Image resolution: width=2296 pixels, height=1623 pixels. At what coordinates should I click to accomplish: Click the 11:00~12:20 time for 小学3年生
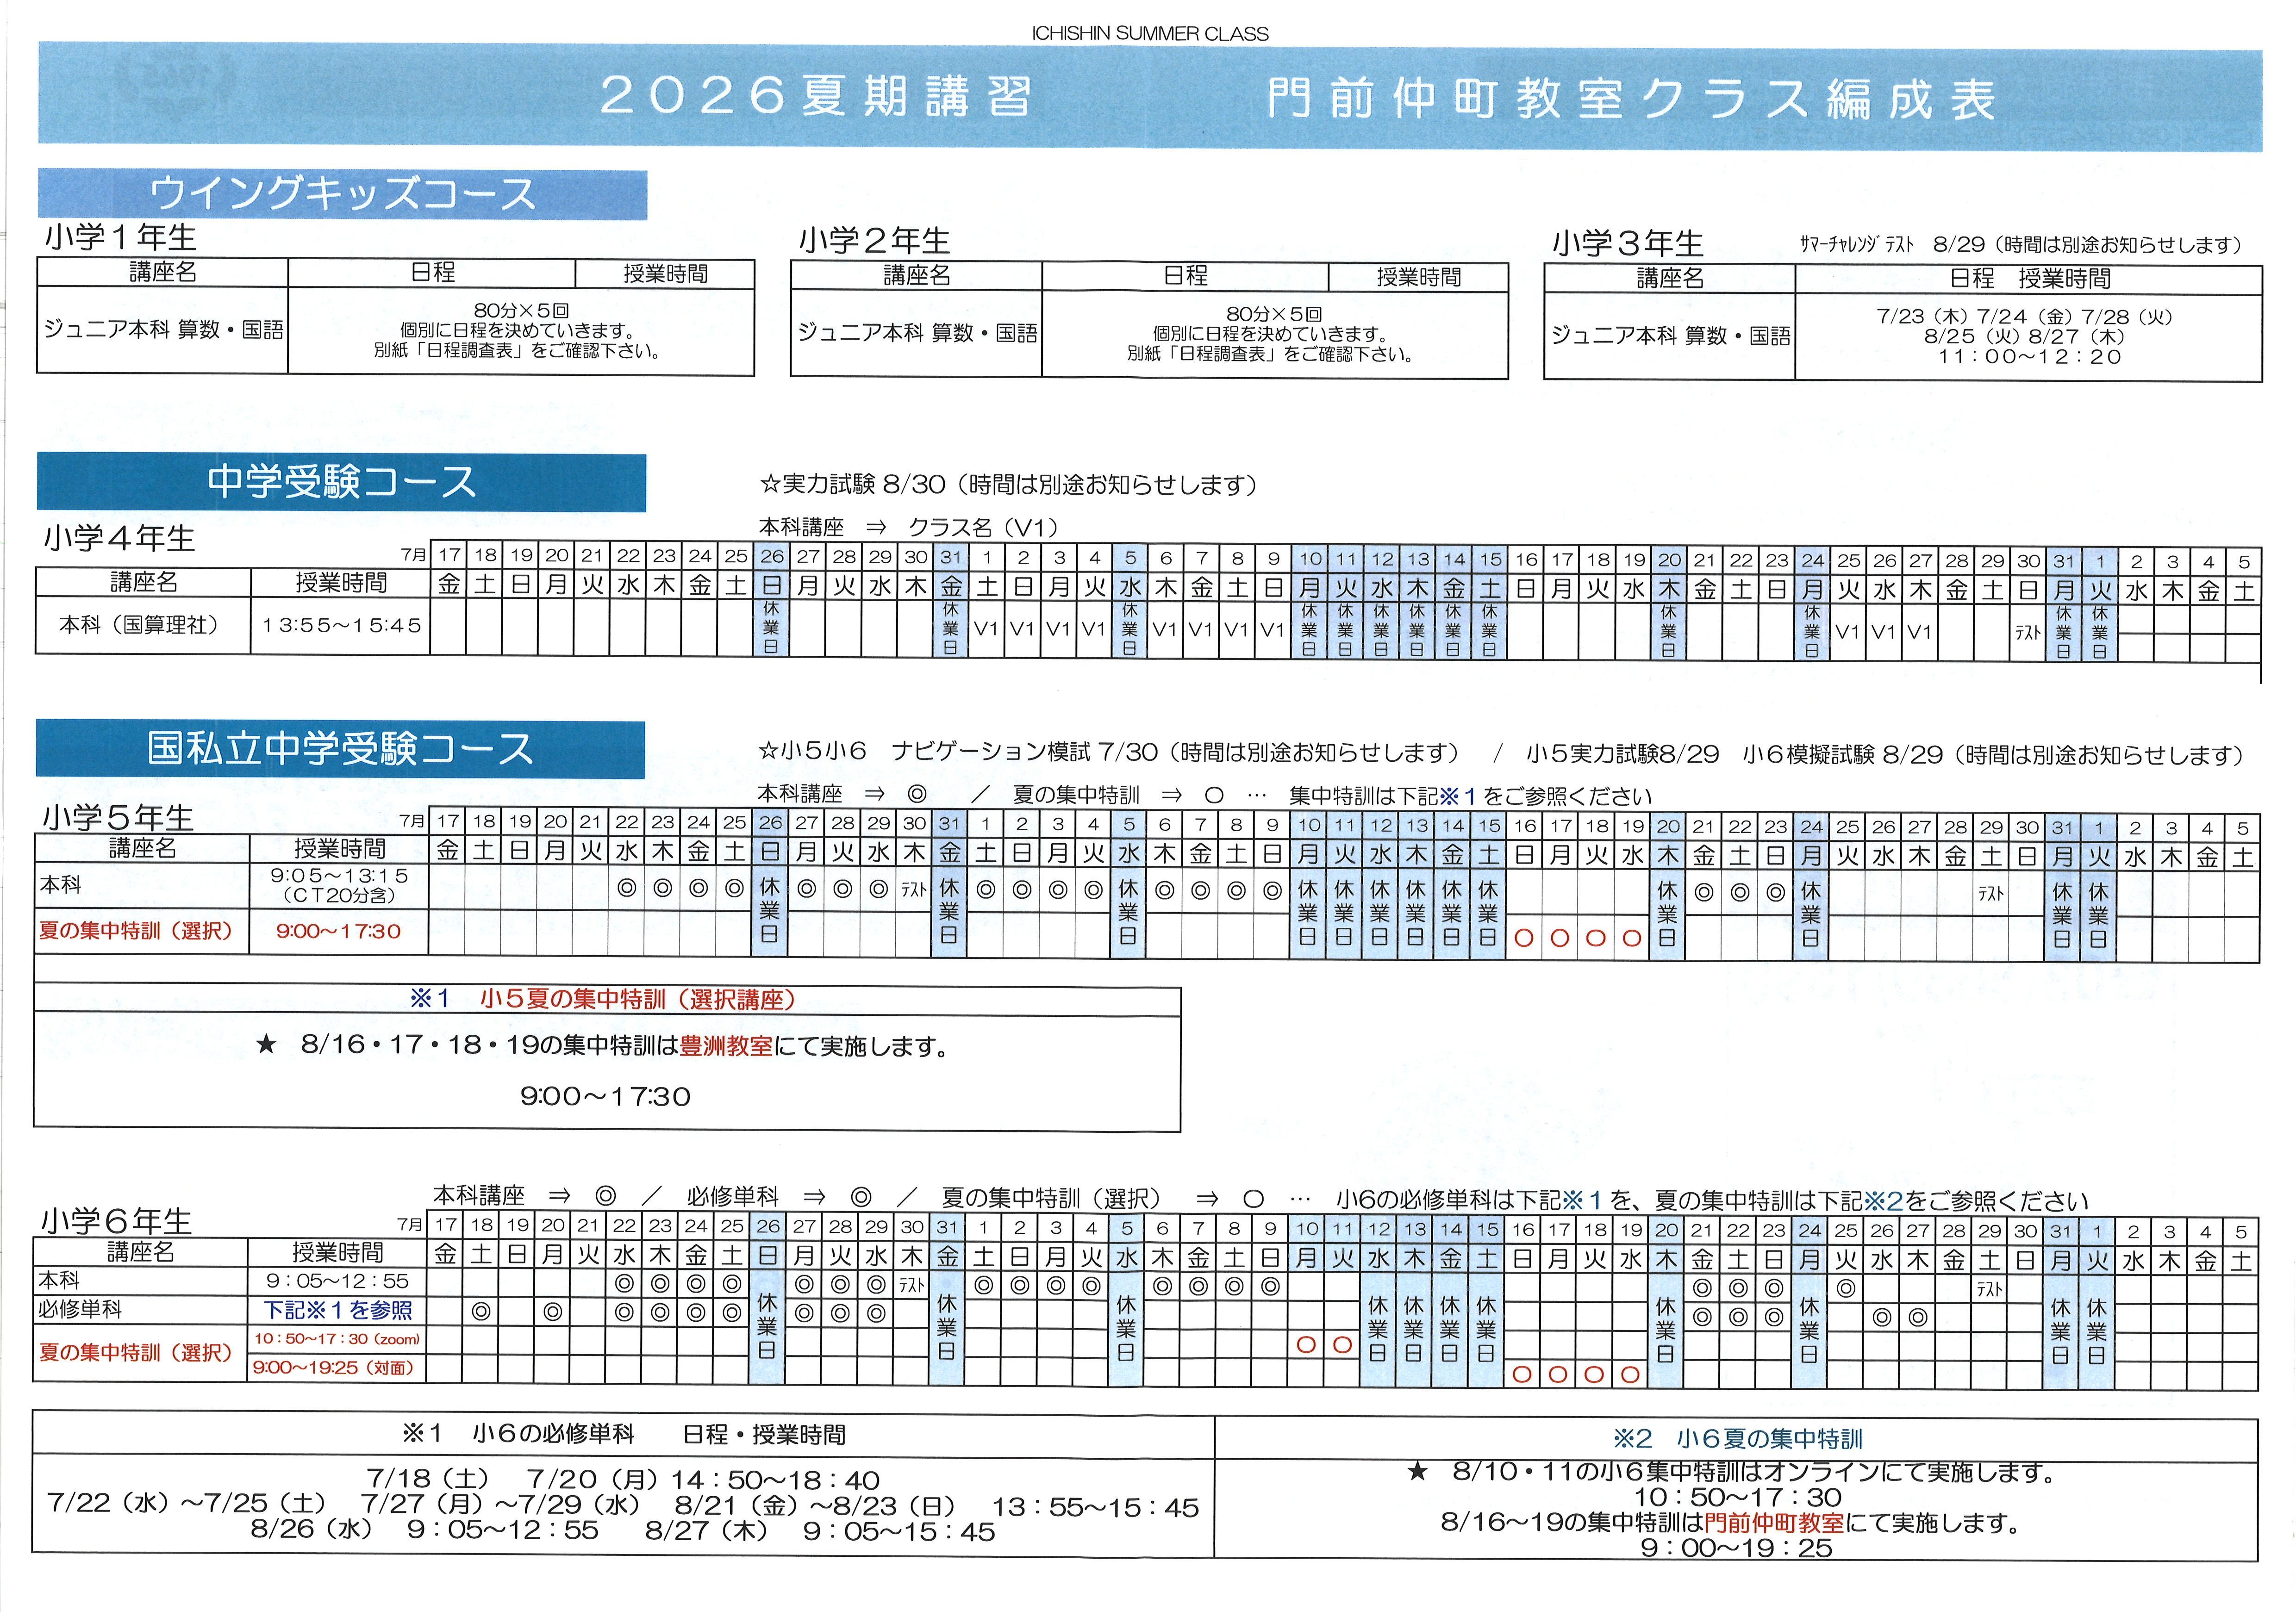click(x=2029, y=357)
